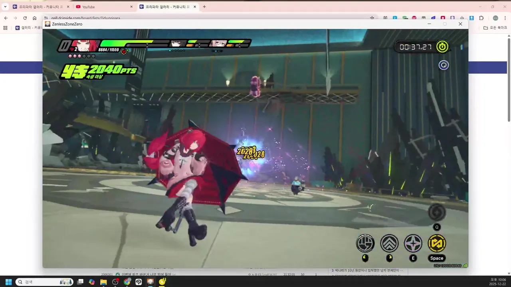Open Task View on taskbar

click(x=80, y=282)
